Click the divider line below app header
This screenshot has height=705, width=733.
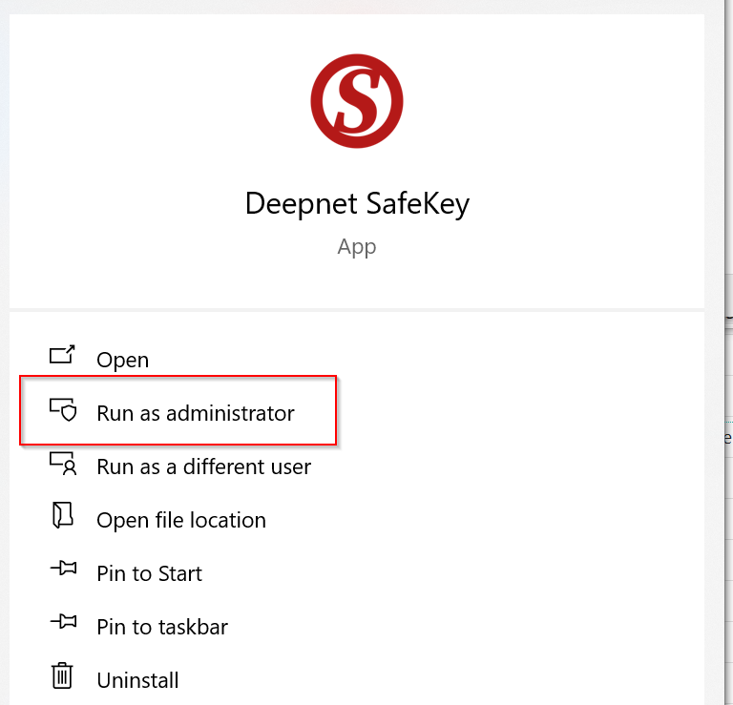click(357, 308)
